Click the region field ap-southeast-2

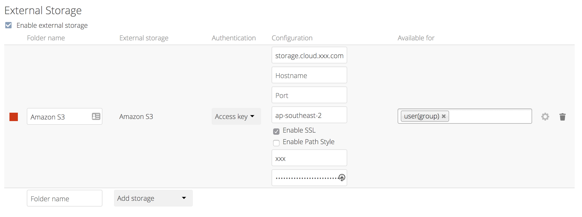tap(309, 115)
